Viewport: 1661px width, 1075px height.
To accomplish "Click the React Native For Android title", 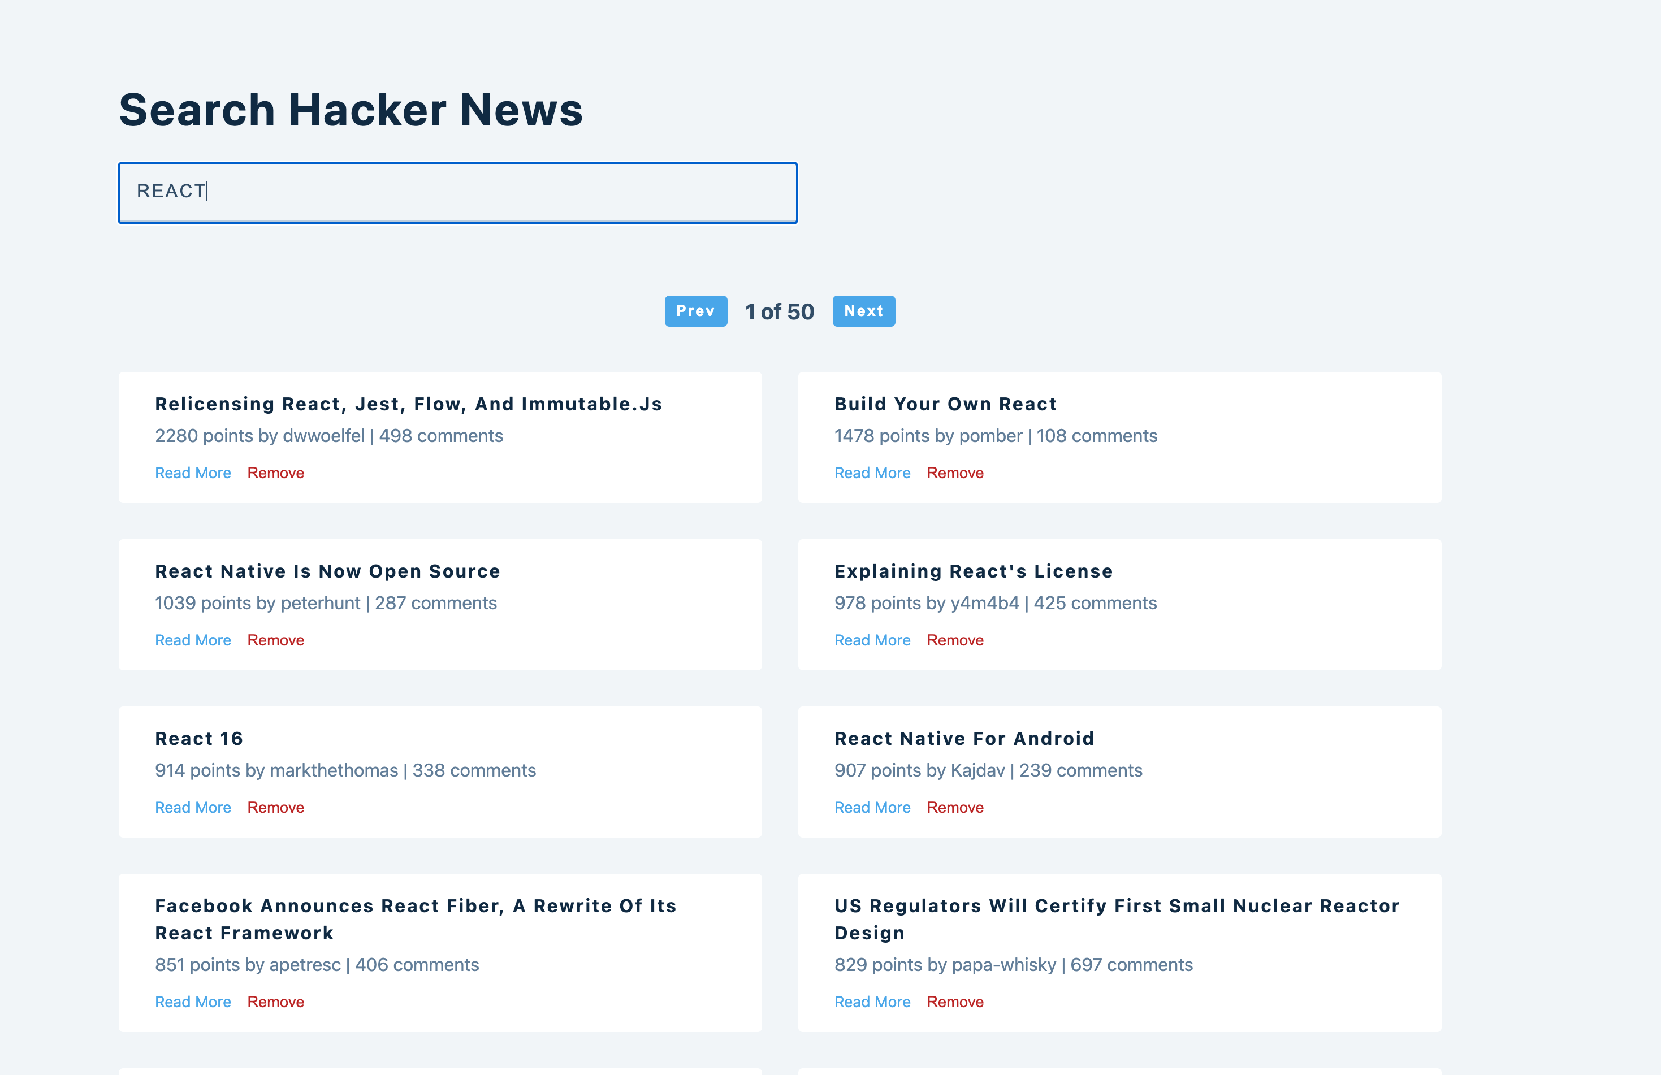I will (964, 739).
